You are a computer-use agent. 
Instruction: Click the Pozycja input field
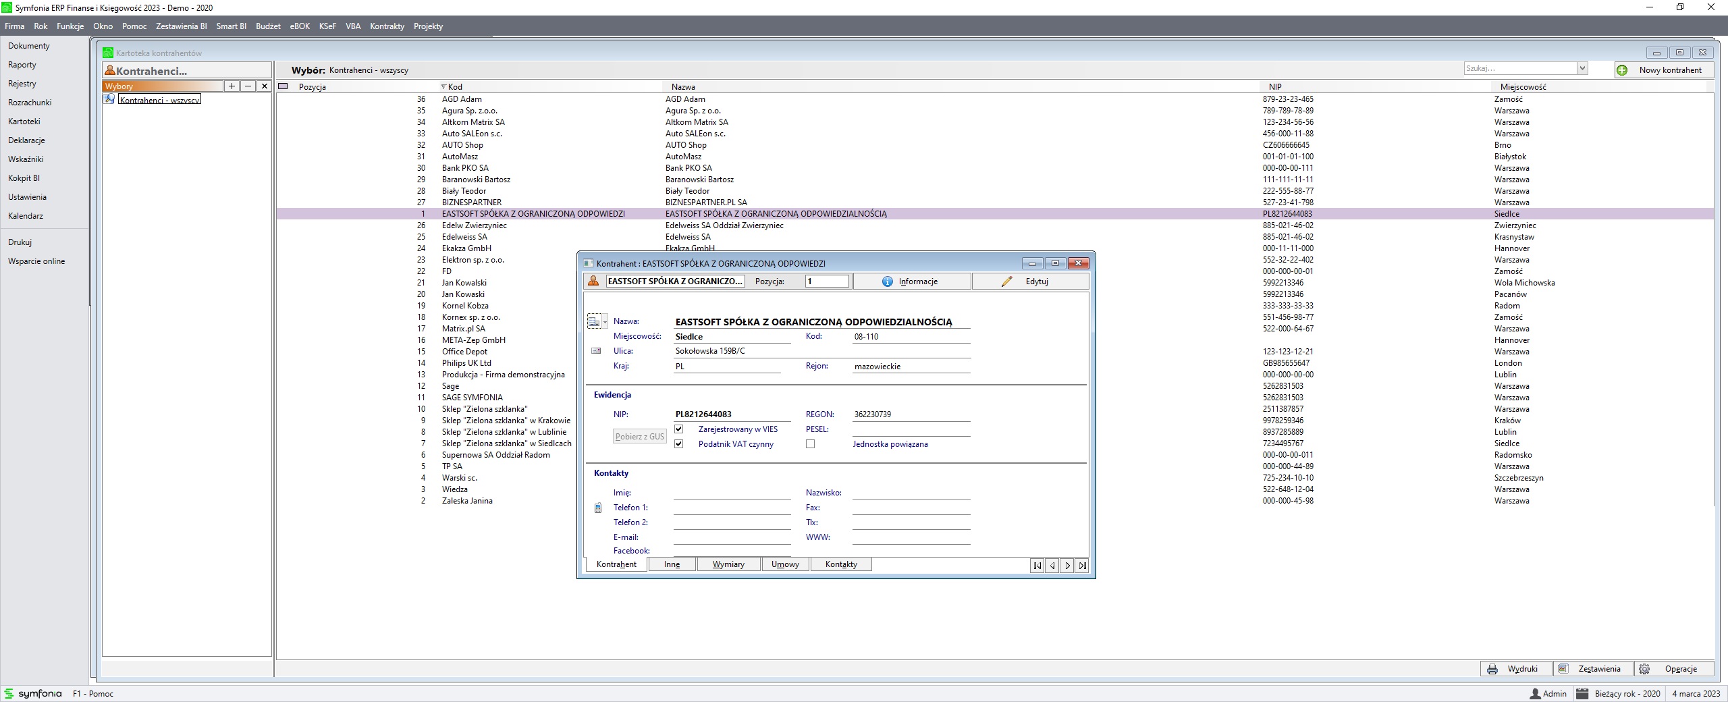826,281
